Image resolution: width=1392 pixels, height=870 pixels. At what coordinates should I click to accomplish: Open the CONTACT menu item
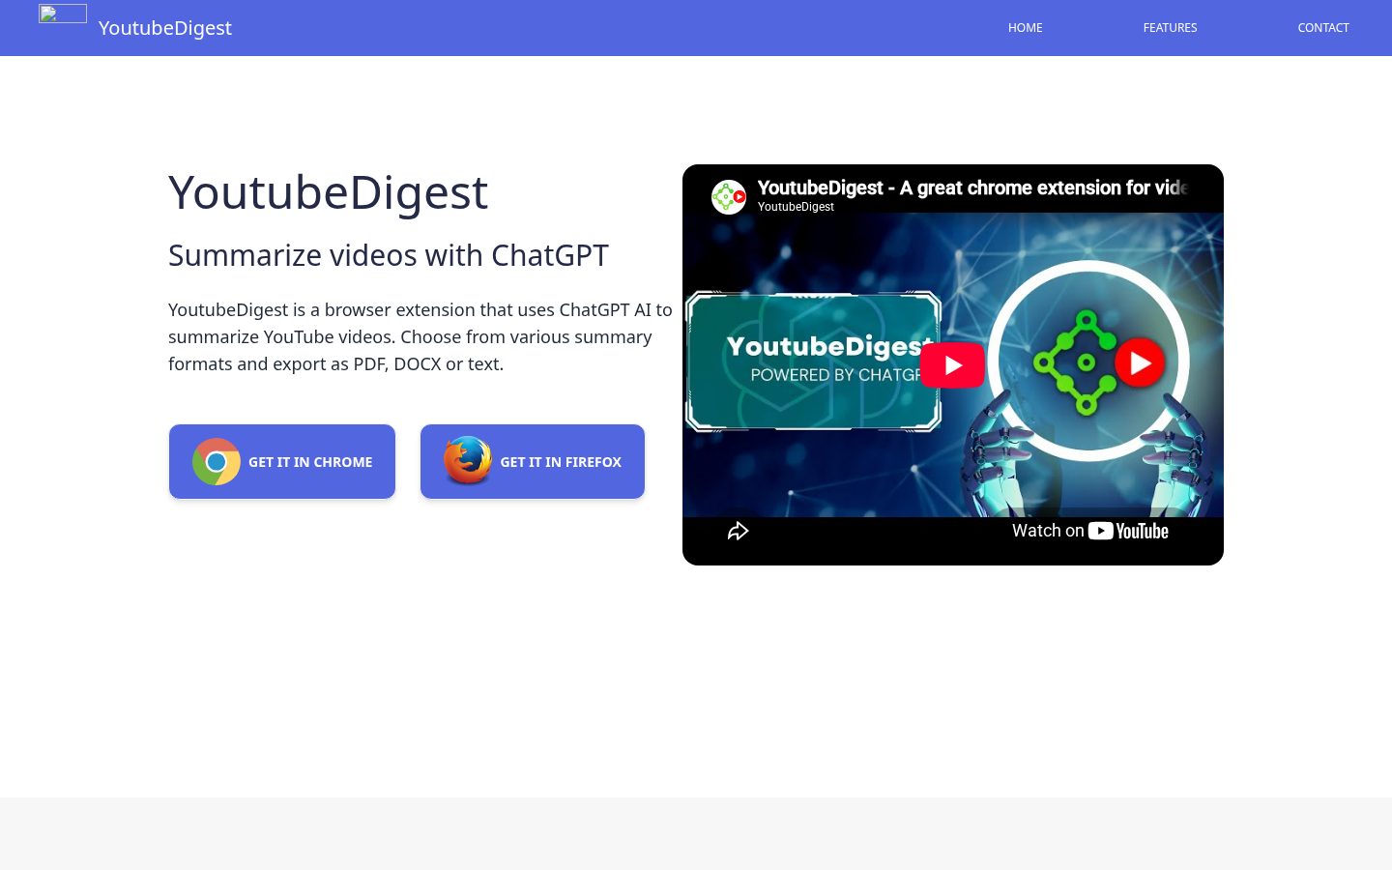[1323, 28]
